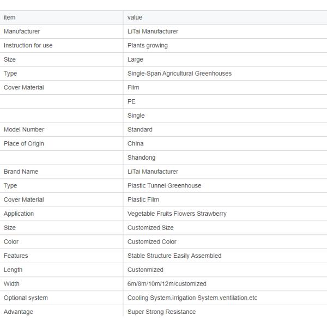
Task: Click the "Standard" value cell
Action: pos(140,130)
